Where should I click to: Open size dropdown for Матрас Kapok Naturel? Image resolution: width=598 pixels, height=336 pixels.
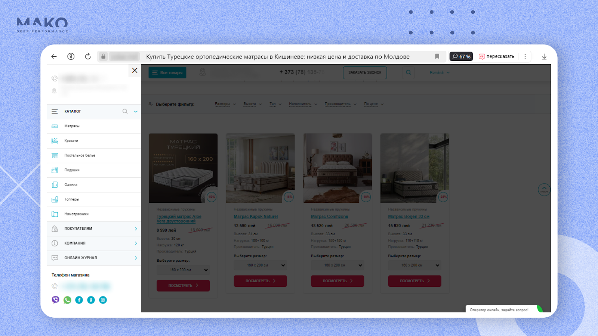(260, 265)
